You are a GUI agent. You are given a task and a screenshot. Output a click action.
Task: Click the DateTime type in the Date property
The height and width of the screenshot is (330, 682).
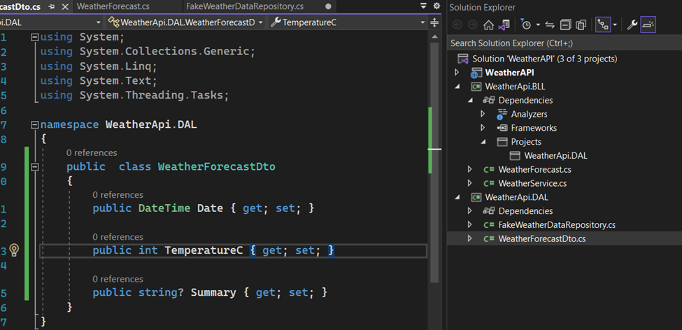[164, 208]
